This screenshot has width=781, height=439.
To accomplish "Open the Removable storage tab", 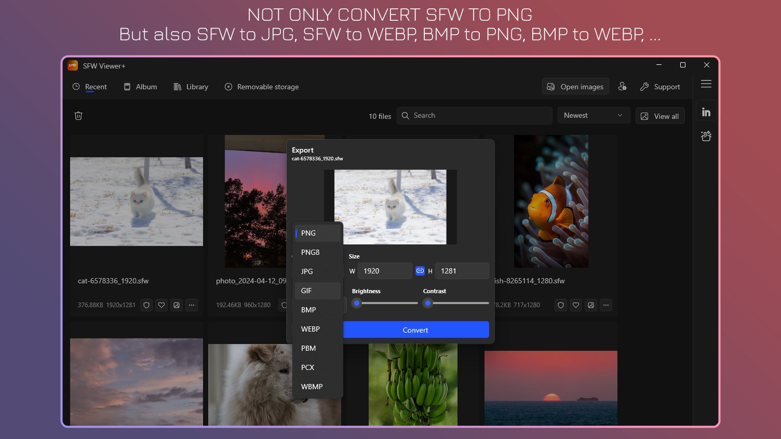I will pos(262,87).
